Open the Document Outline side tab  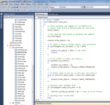click(1, 21)
